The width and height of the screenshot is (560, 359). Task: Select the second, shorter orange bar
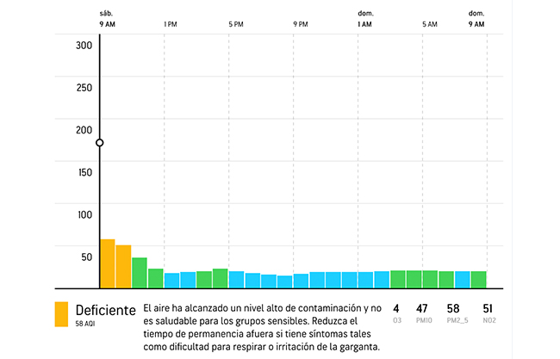[x=124, y=267]
